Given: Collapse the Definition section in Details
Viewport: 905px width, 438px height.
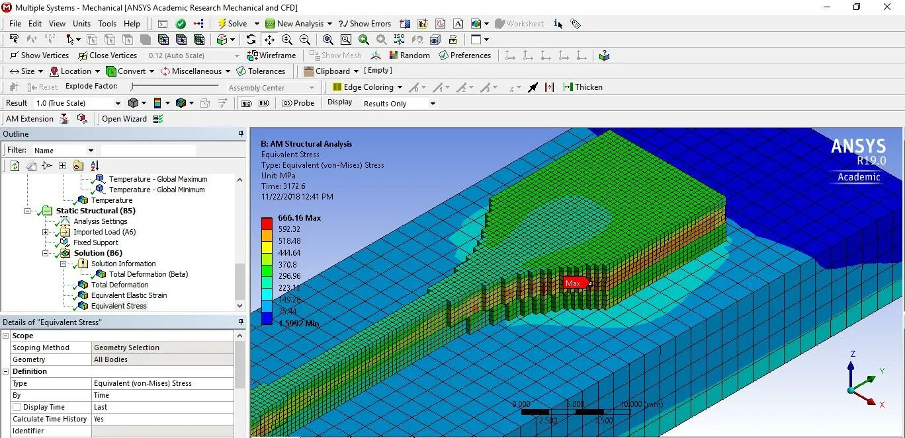Looking at the screenshot, I should tap(6, 371).
